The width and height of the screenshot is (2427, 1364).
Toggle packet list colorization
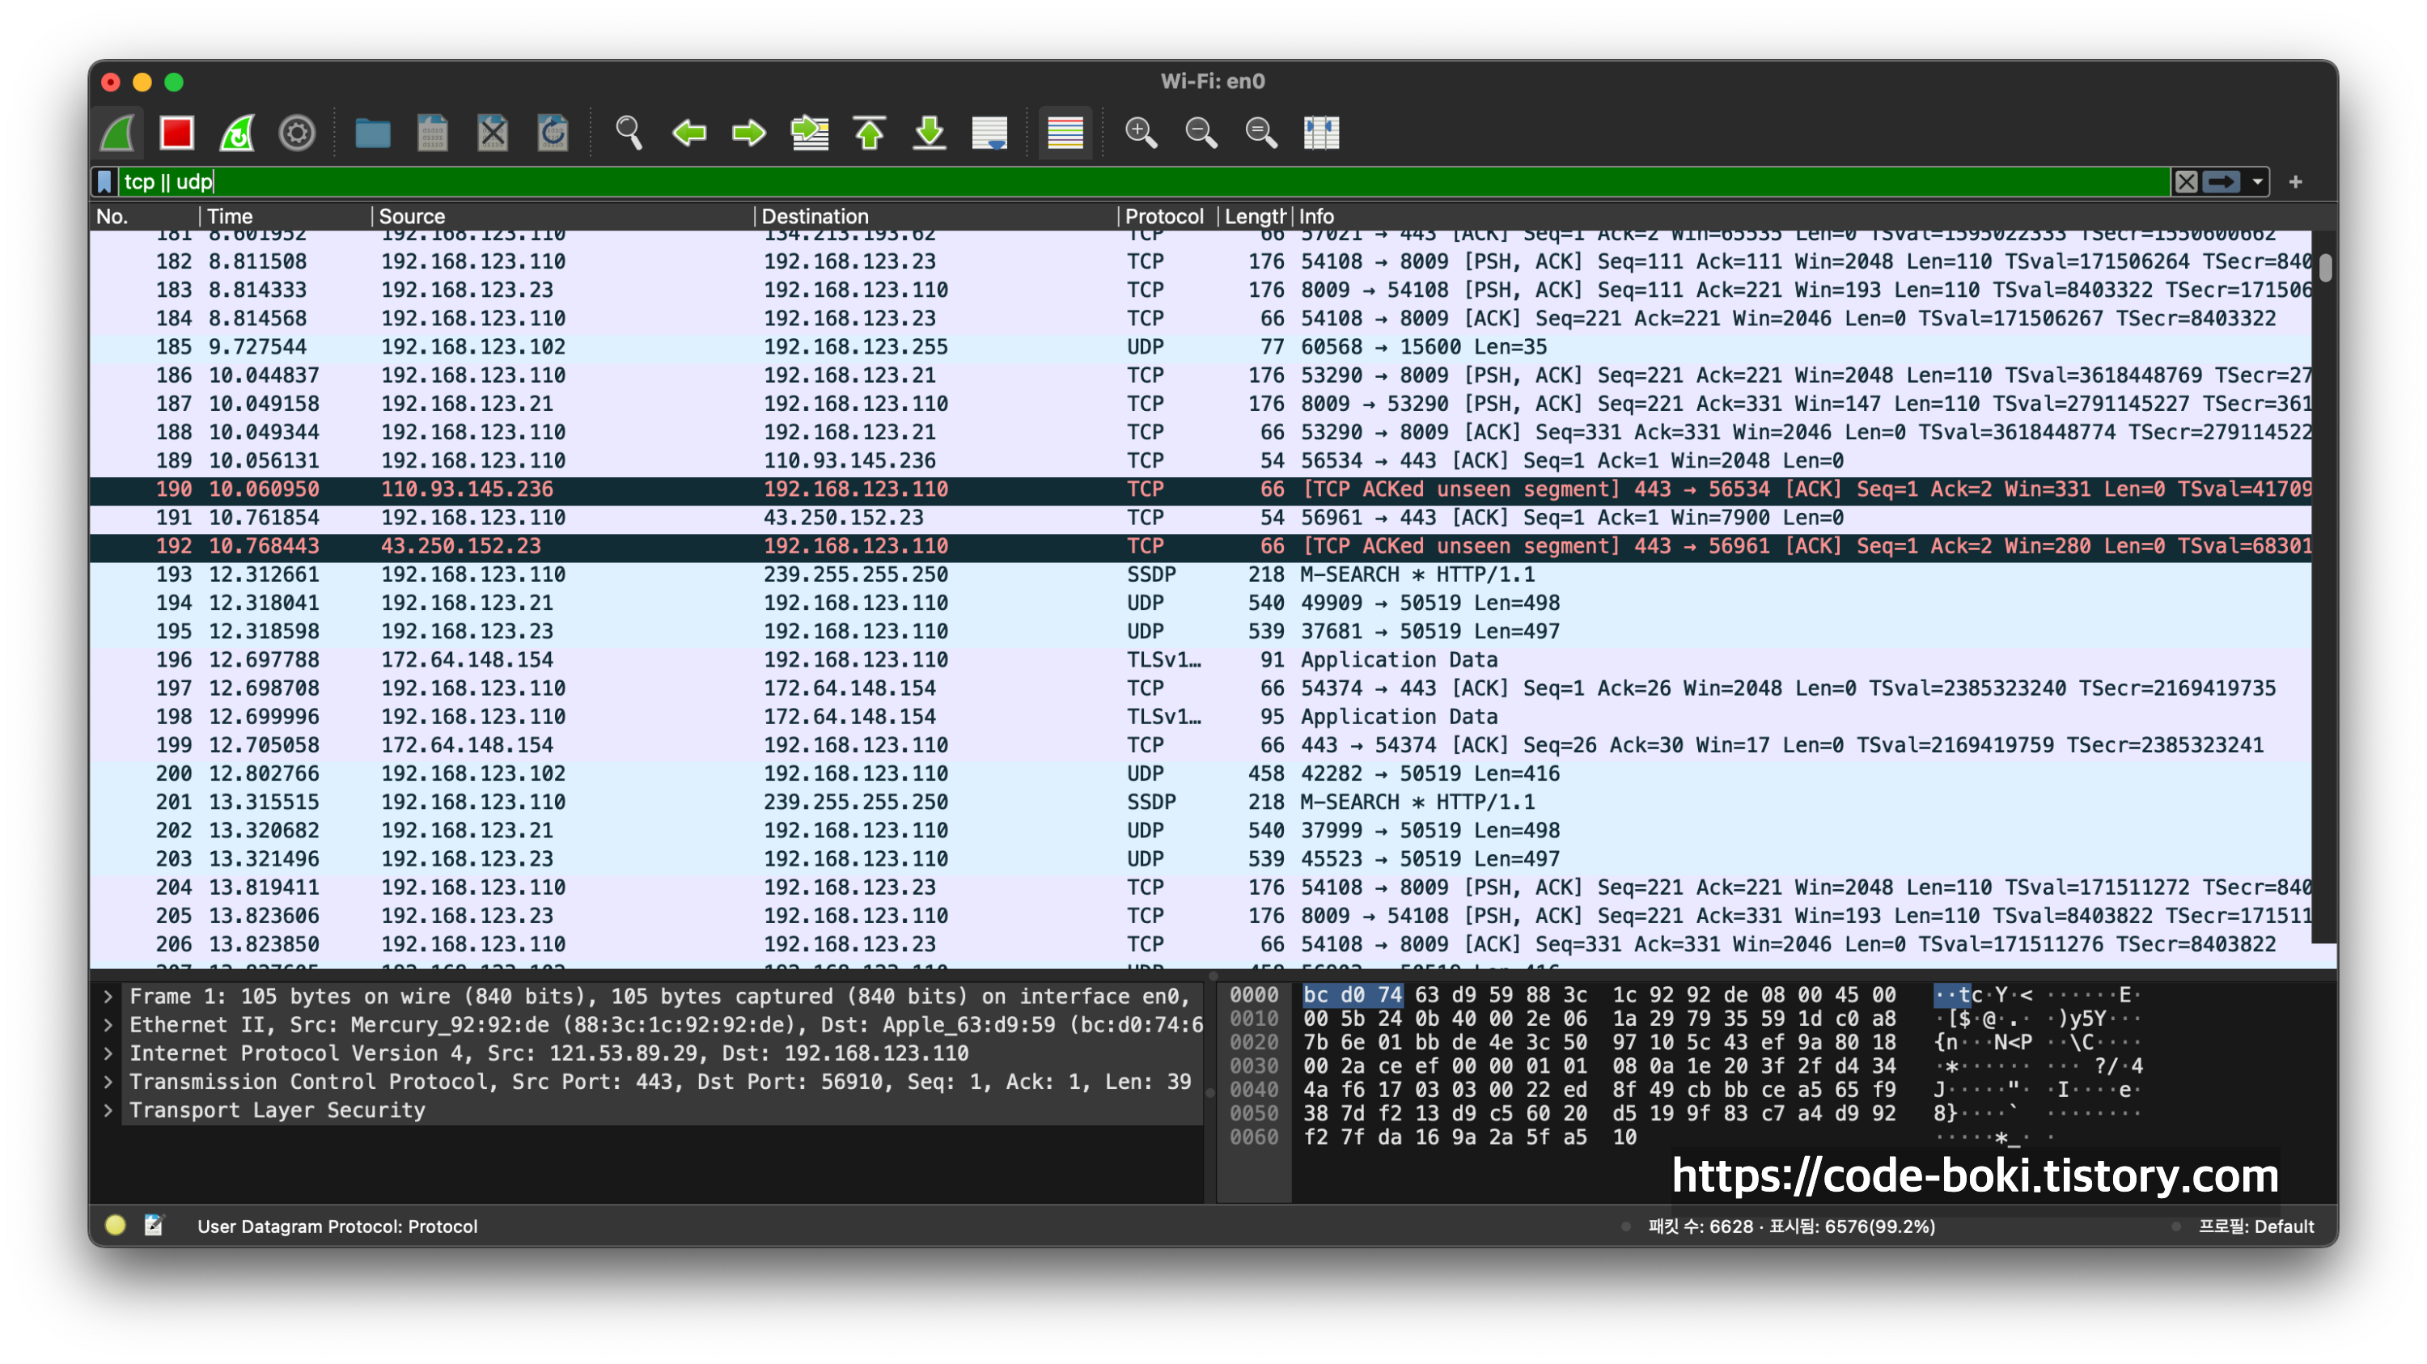[1065, 133]
